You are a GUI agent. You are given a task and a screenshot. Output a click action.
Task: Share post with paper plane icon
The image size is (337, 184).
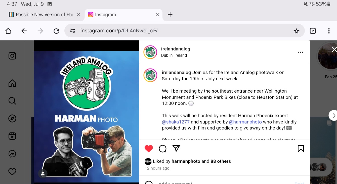(176, 148)
